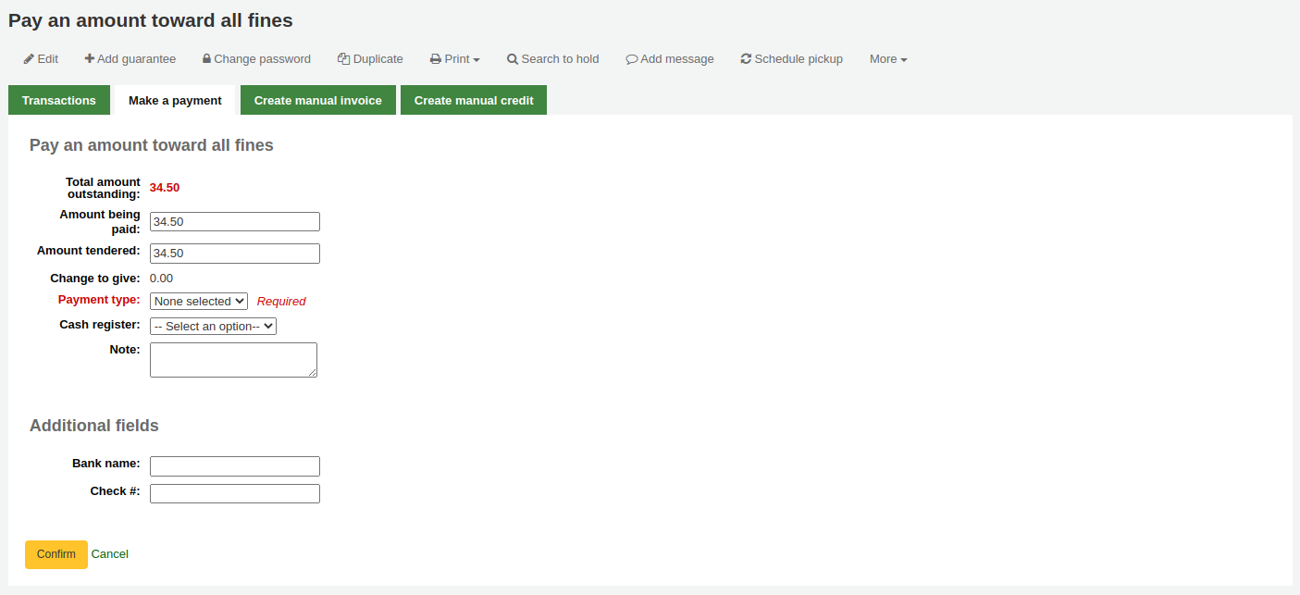Viewport: 1300px width, 595px height.
Task: Click the Note text area
Action: tap(233, 360)
